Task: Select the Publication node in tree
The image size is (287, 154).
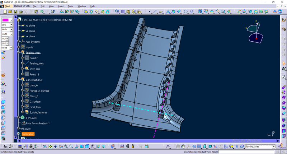Action: pyautogui.click(x=28, y=134)
